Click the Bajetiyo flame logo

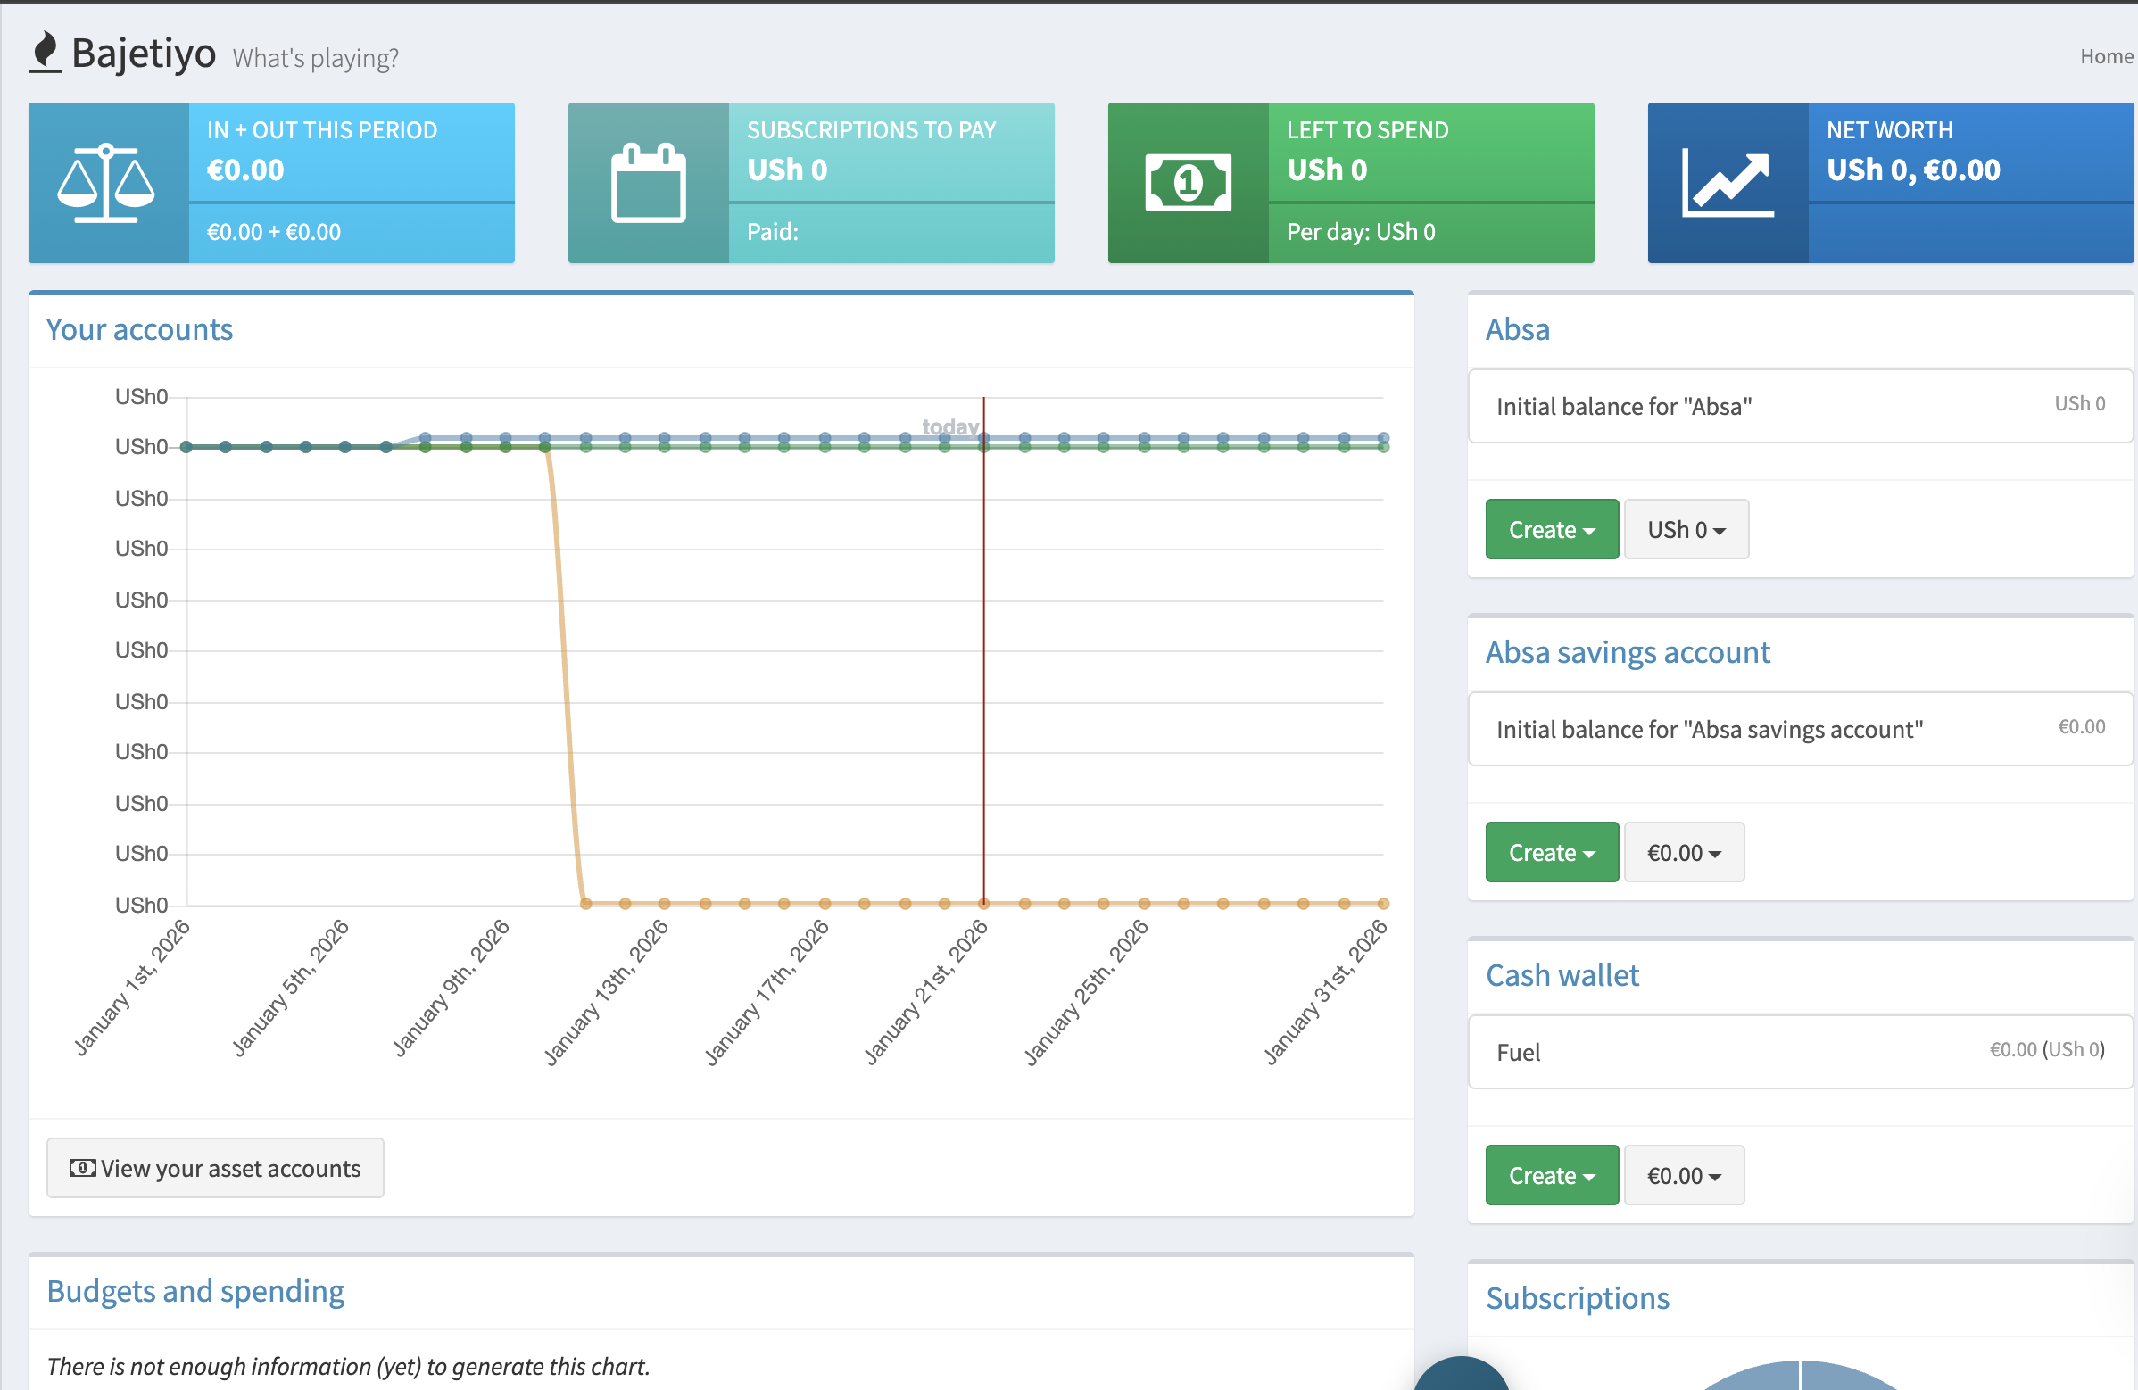[x=44, y=54]
